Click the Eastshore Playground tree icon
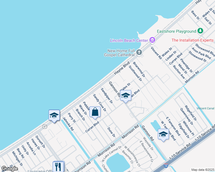215x172 pixels. (200, 31)
